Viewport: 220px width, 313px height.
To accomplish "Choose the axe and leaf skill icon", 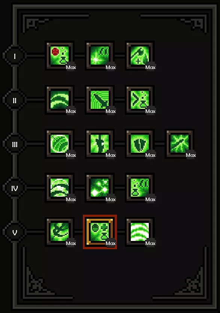I will [x=139, y=56].
